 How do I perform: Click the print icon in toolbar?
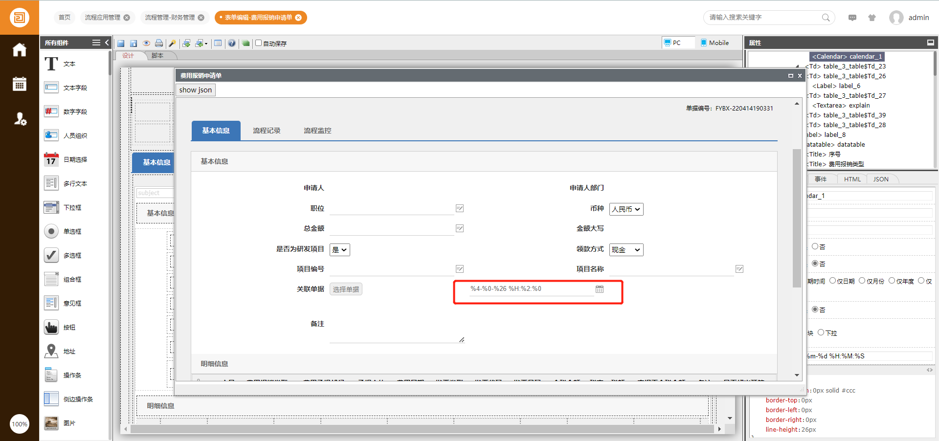pos(159,43)
